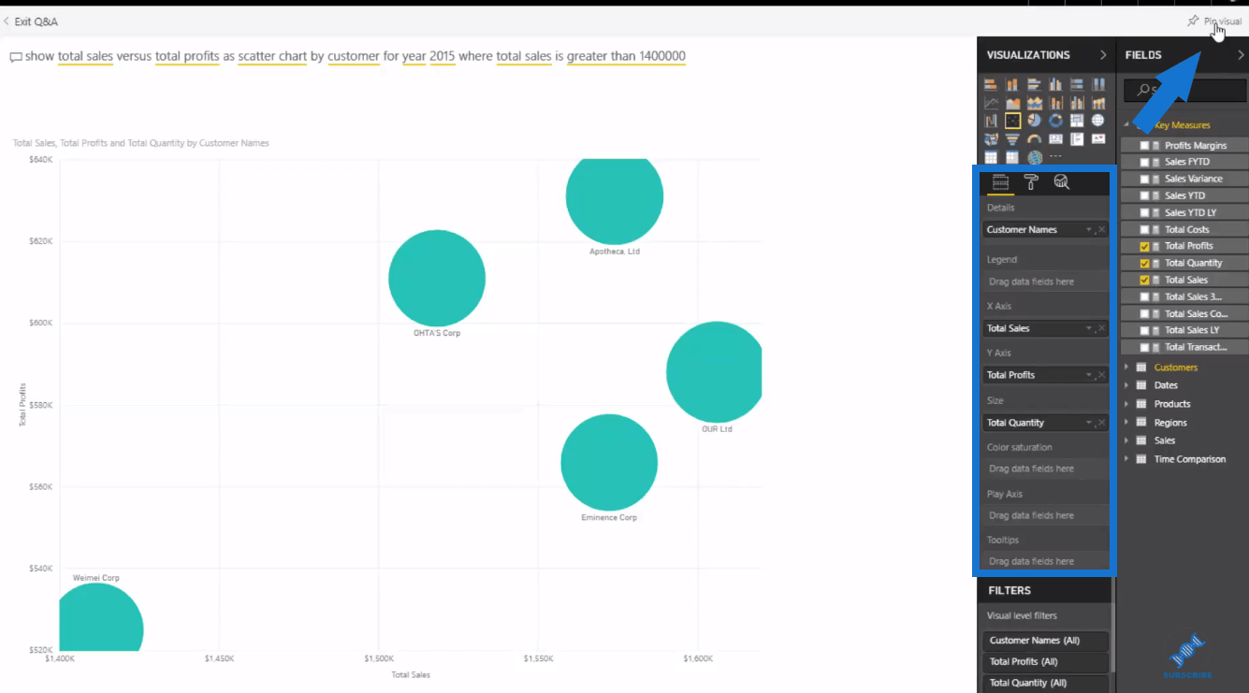
Task: Open Total Quantity (All) visual filter
Action: click(1045, 683)
